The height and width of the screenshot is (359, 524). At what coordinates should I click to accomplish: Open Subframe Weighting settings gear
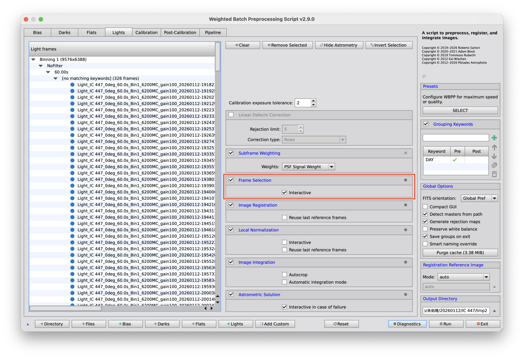point(406,153)
